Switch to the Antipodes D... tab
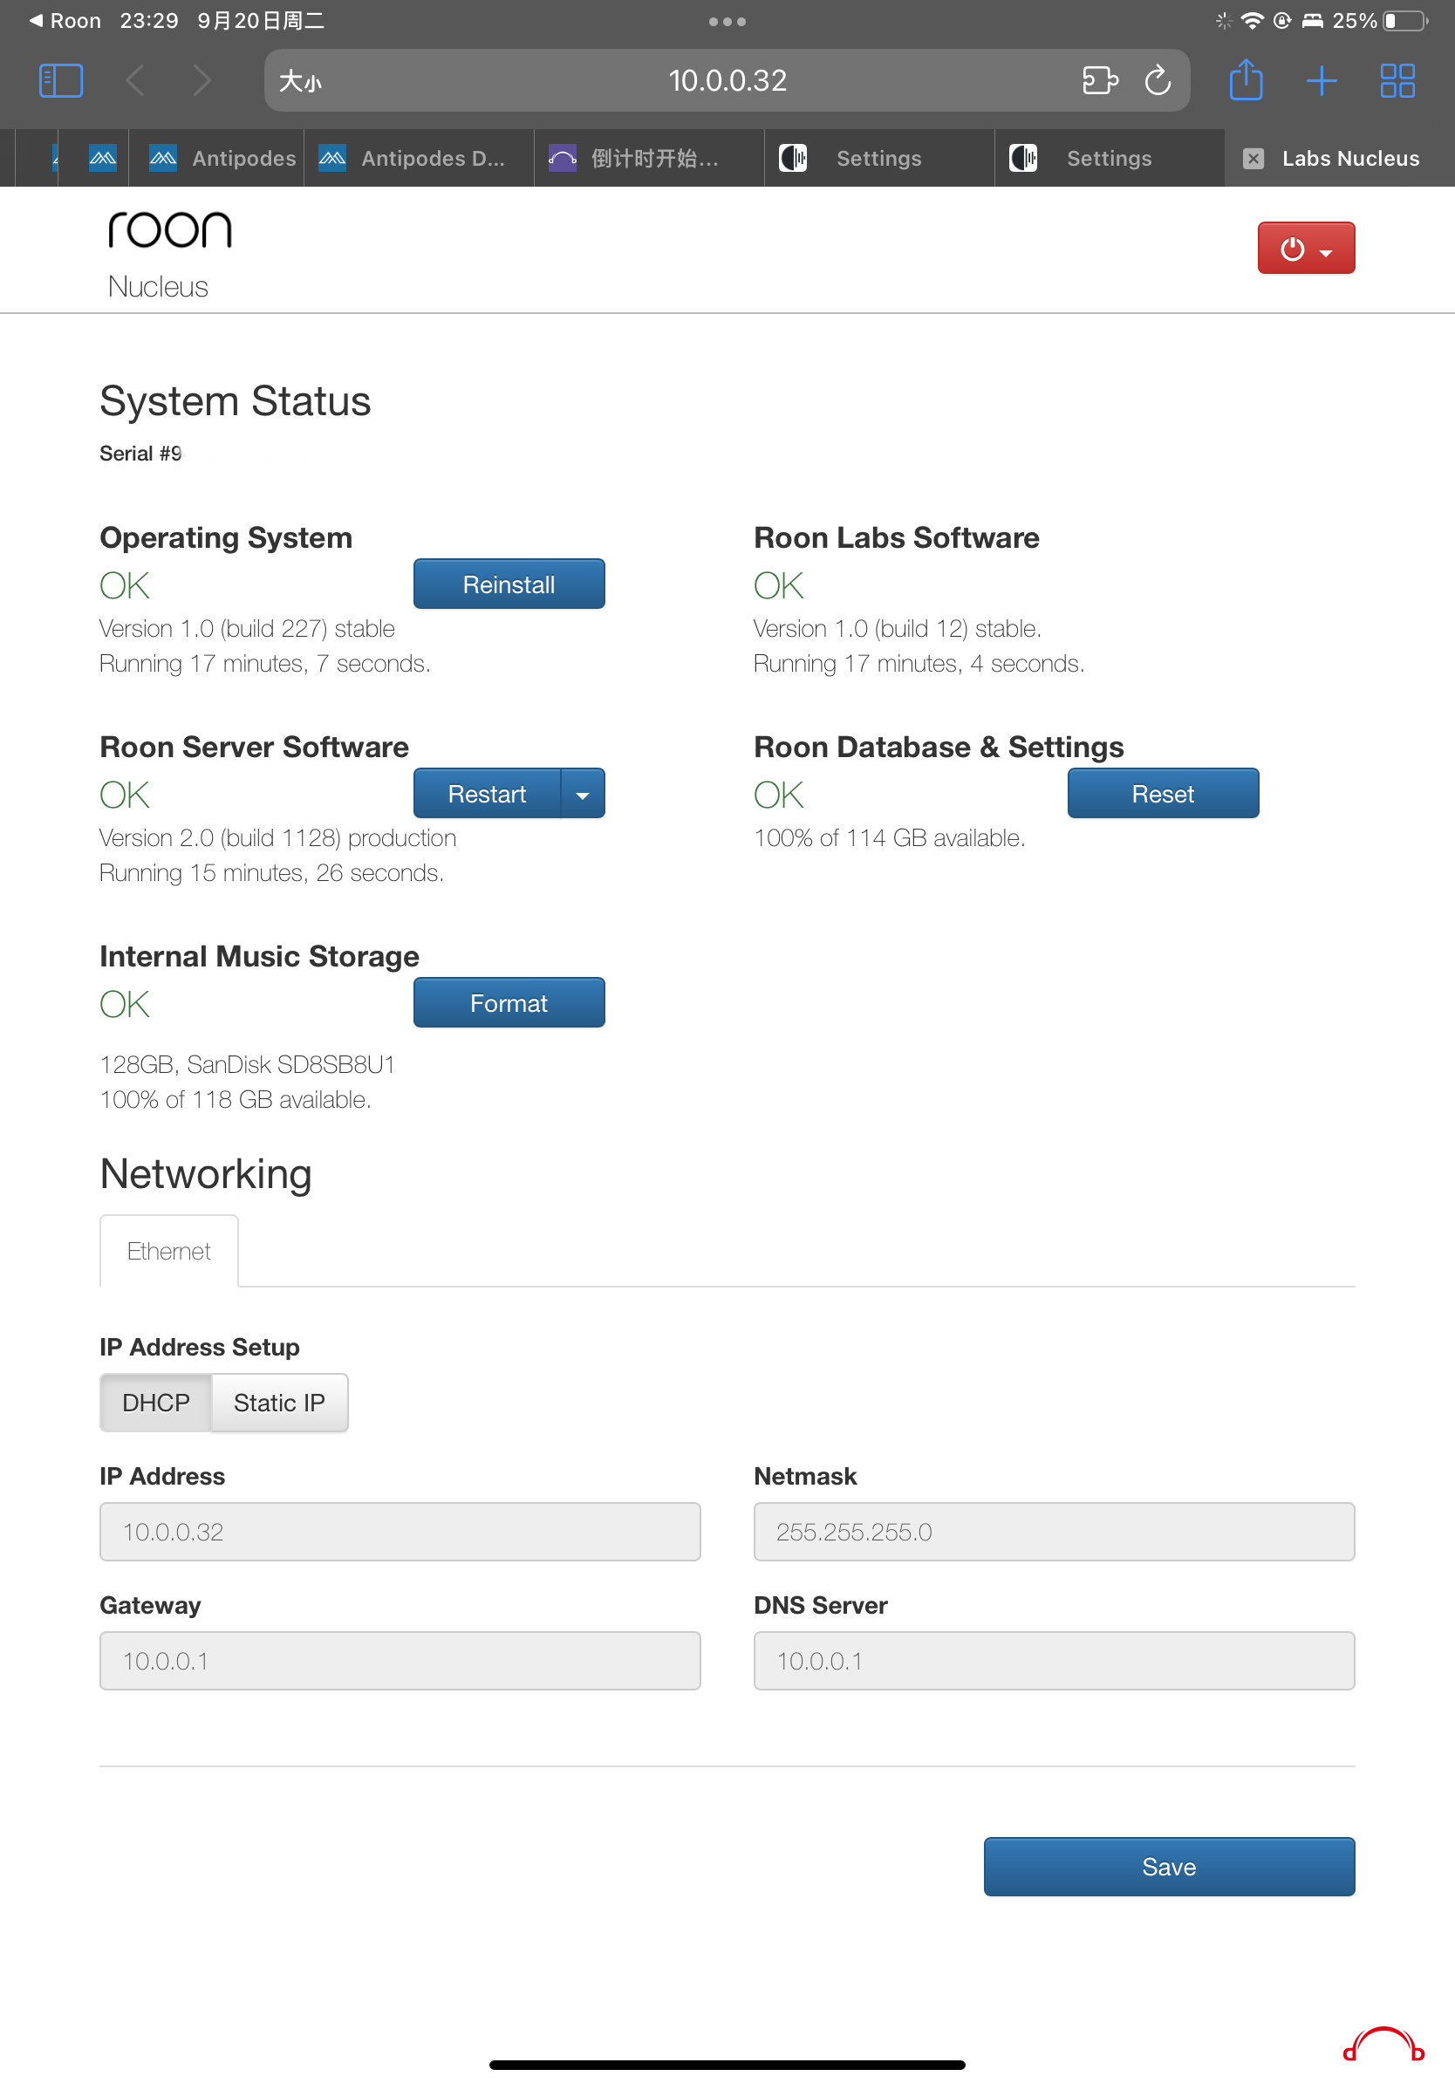Screen dimensions: 1455x2083 click(x=419, y=159)
